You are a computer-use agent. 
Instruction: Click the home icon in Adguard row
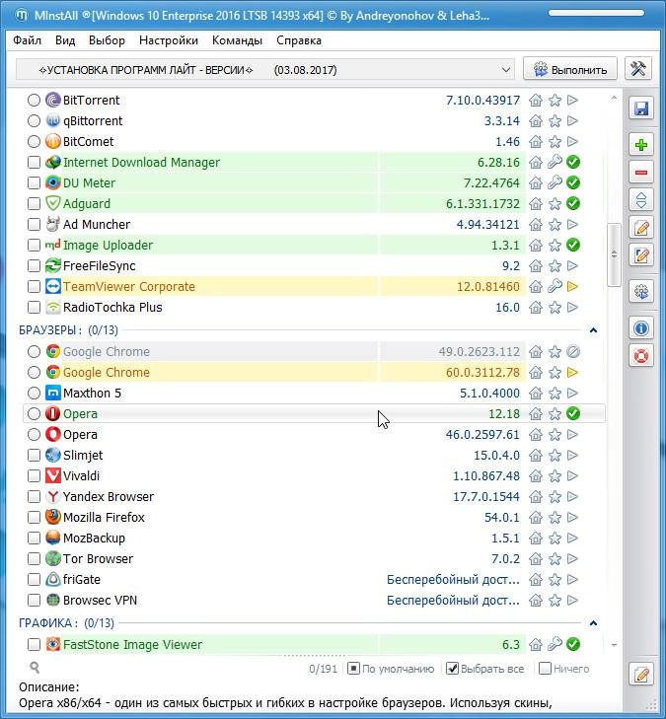pos(536,203)
